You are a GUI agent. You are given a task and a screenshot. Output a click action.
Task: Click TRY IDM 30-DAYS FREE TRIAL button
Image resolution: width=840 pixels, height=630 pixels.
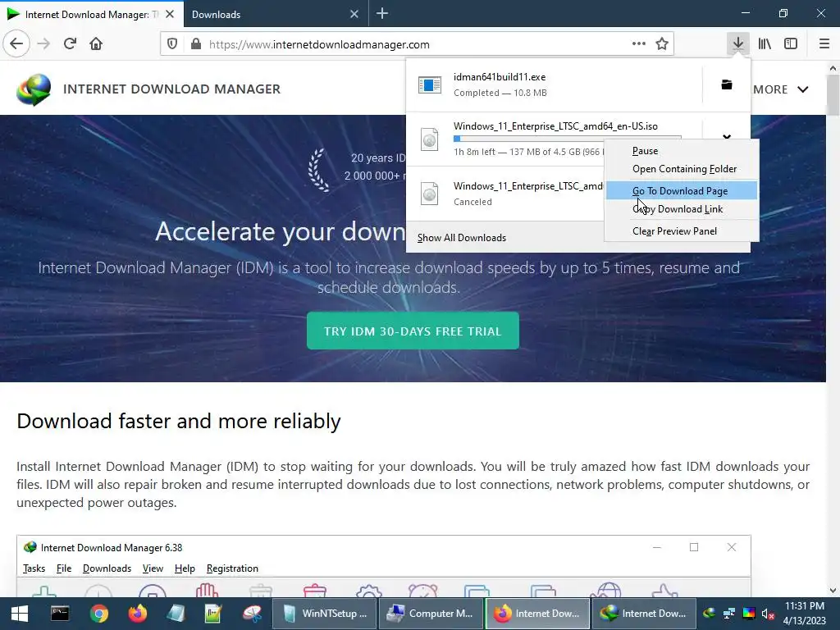pyautogui.click(x=413, y=331)
